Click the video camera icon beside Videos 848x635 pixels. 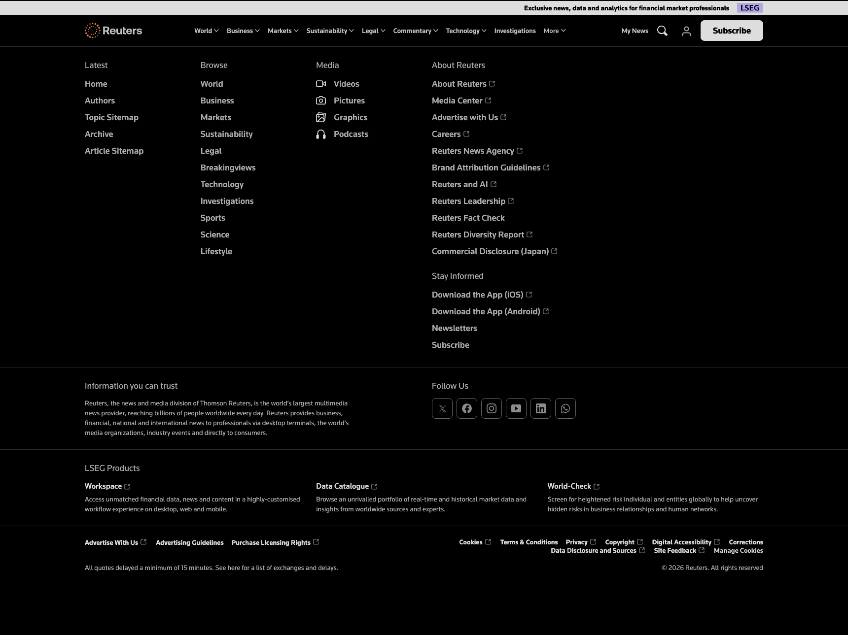[x=321, y=84]
